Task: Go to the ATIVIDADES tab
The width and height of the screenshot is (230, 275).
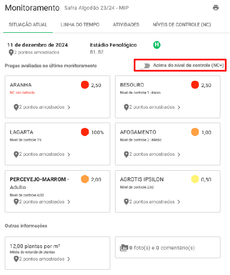Action: [x=126, y=25]
